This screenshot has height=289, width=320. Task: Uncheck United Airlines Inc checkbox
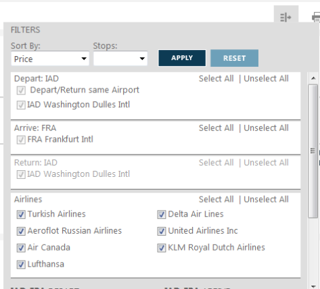point(162,232)
